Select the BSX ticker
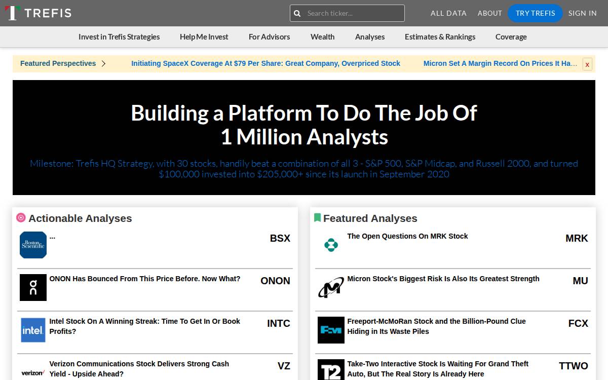 (x=280, y=238)
